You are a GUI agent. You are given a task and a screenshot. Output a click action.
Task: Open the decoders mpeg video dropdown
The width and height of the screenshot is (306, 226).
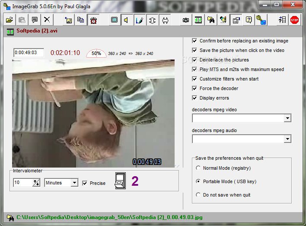(x=287, y=118)
